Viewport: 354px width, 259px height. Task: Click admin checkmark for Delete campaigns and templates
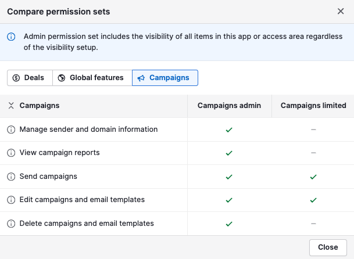click(x=229, y=224)
